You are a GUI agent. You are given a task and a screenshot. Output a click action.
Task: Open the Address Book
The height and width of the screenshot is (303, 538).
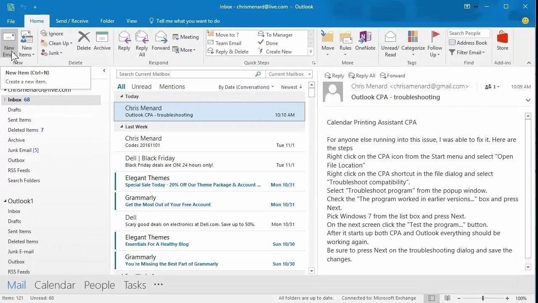[468, 43]
